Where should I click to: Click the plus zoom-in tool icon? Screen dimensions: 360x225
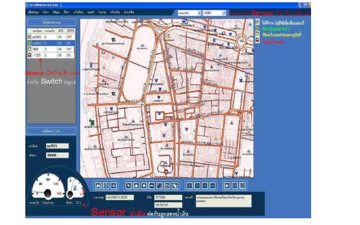[143, 184]
